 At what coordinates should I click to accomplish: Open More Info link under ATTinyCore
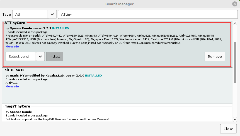(12, 46)
